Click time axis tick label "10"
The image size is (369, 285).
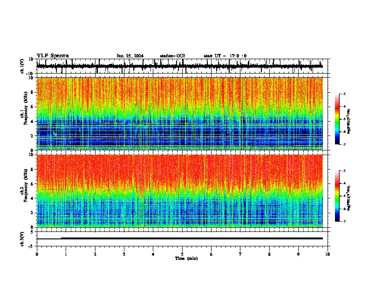coord(328,254)
